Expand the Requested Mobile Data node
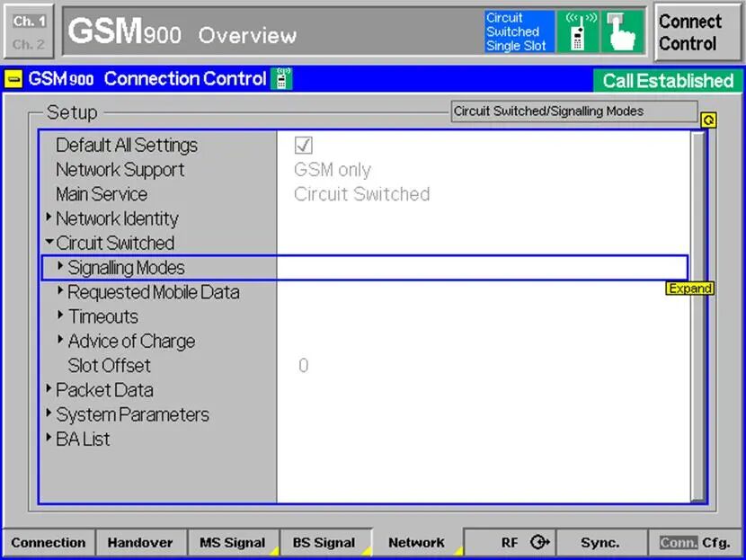This screenshot has height=560, width=746. 60,290
